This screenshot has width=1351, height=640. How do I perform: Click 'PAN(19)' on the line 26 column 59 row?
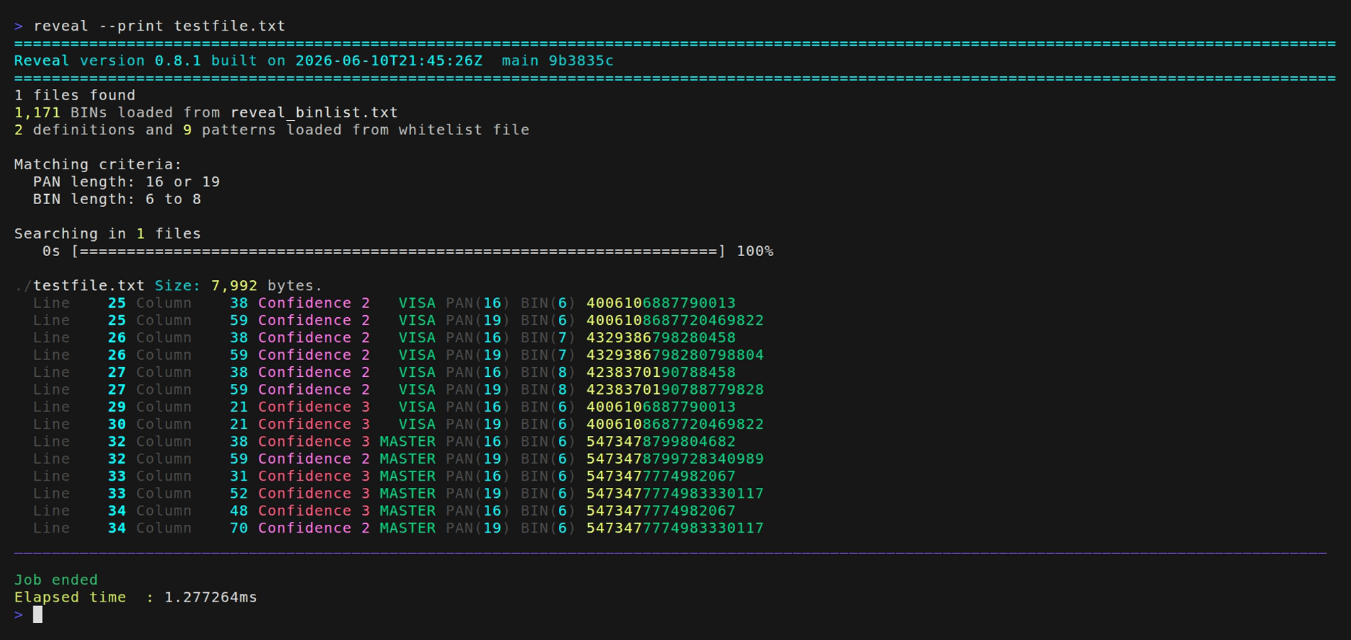pyautogui.click(x=478, y=355)
